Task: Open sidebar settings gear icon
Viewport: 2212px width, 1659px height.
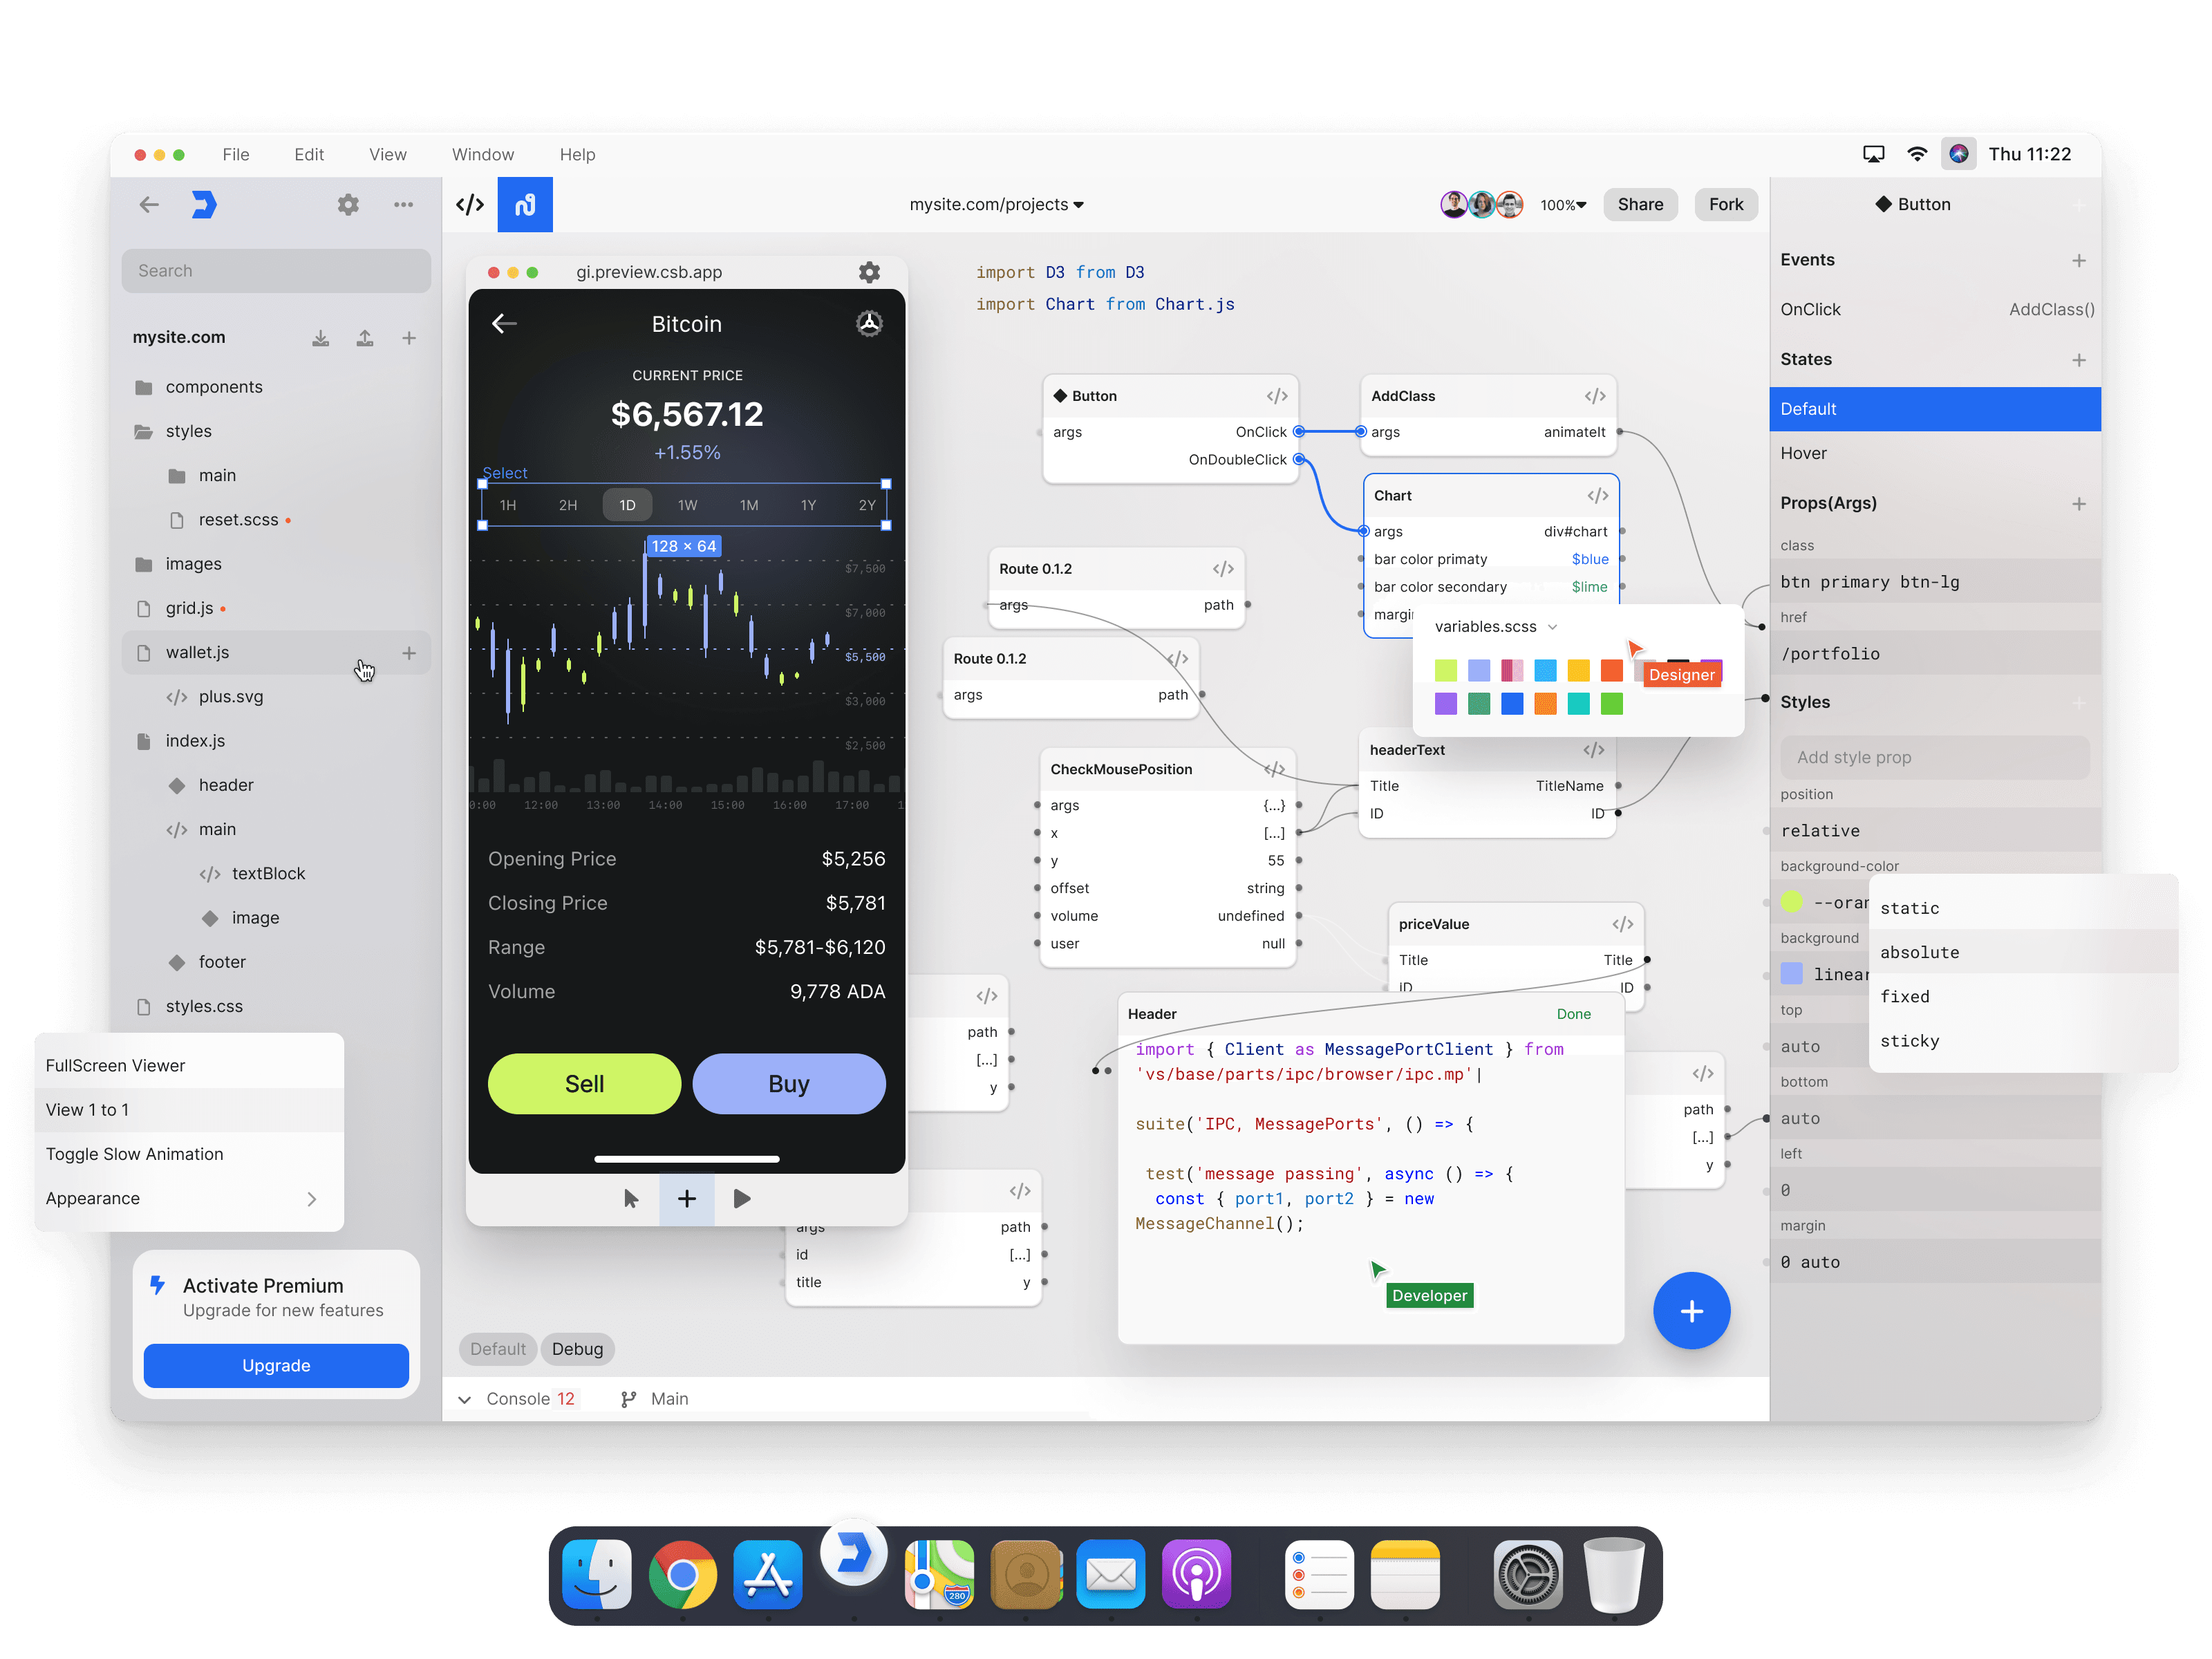Action: [x=348, y=205]
